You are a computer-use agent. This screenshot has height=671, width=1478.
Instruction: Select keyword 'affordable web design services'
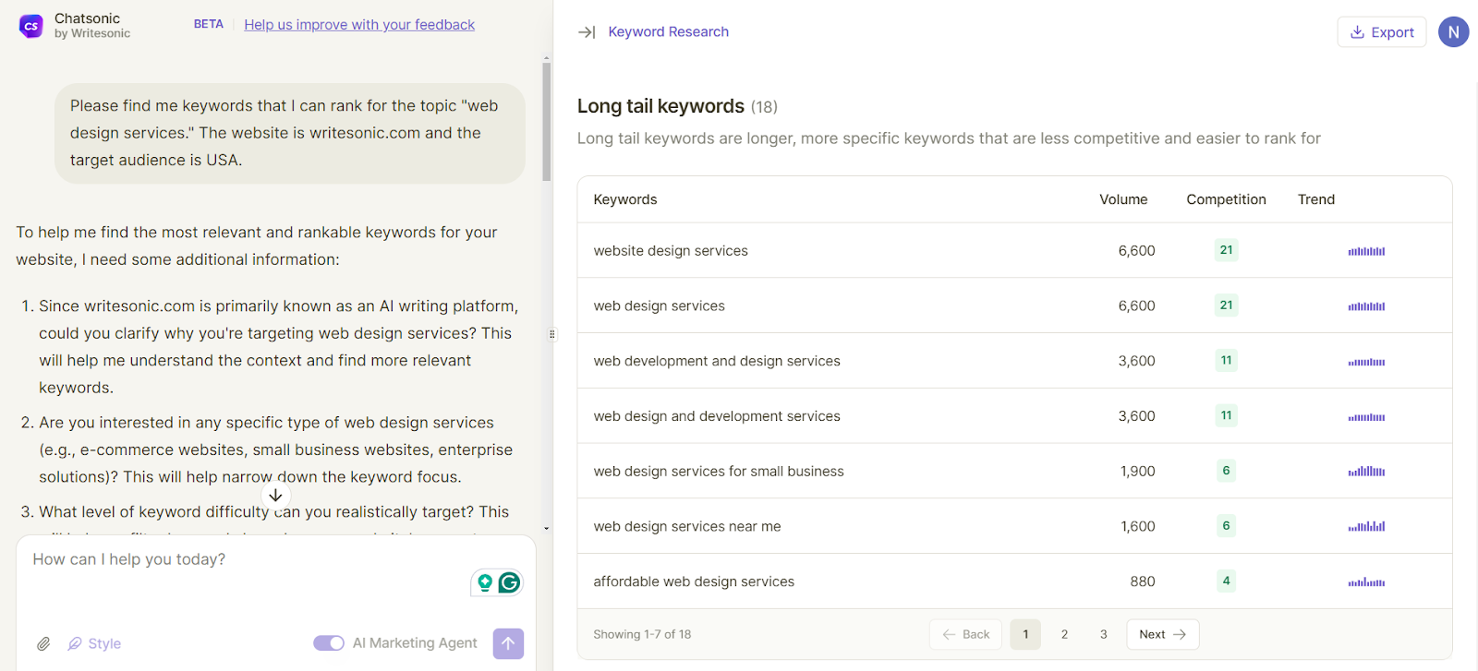694,581
